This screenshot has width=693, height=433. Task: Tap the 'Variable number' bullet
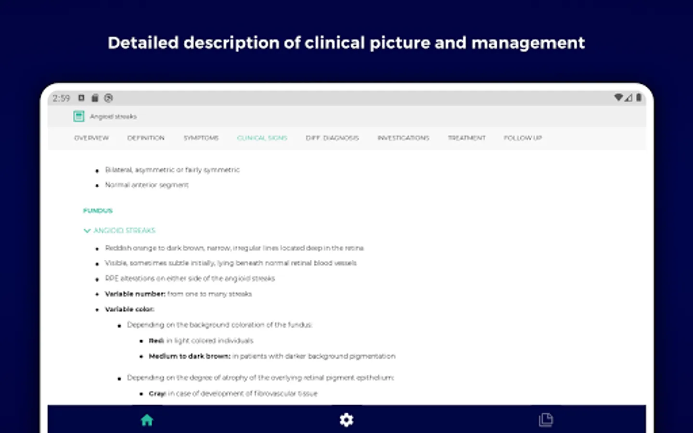coord(178,294)
